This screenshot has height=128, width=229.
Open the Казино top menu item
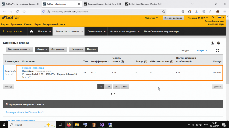[x=28, y=24]
